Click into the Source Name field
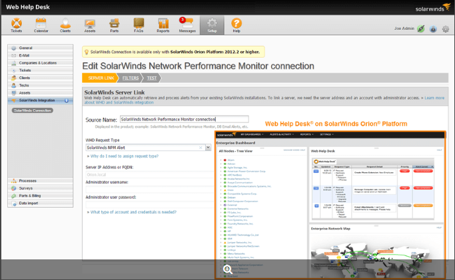 pyautogui.click(x=185, y=119)
